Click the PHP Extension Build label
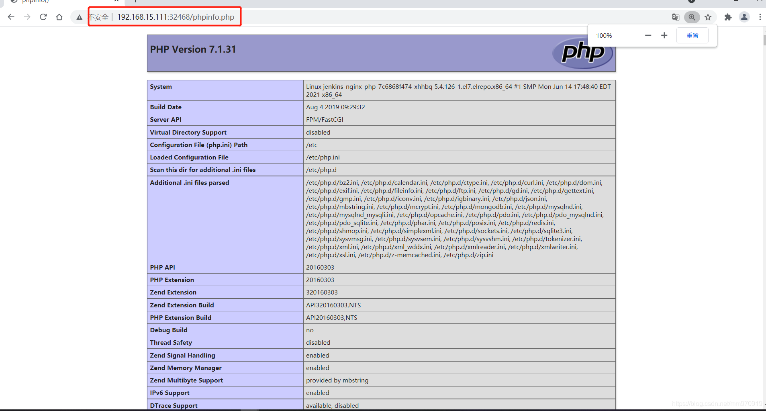Viewport: 766px width, 411px height. coord(180,318)
